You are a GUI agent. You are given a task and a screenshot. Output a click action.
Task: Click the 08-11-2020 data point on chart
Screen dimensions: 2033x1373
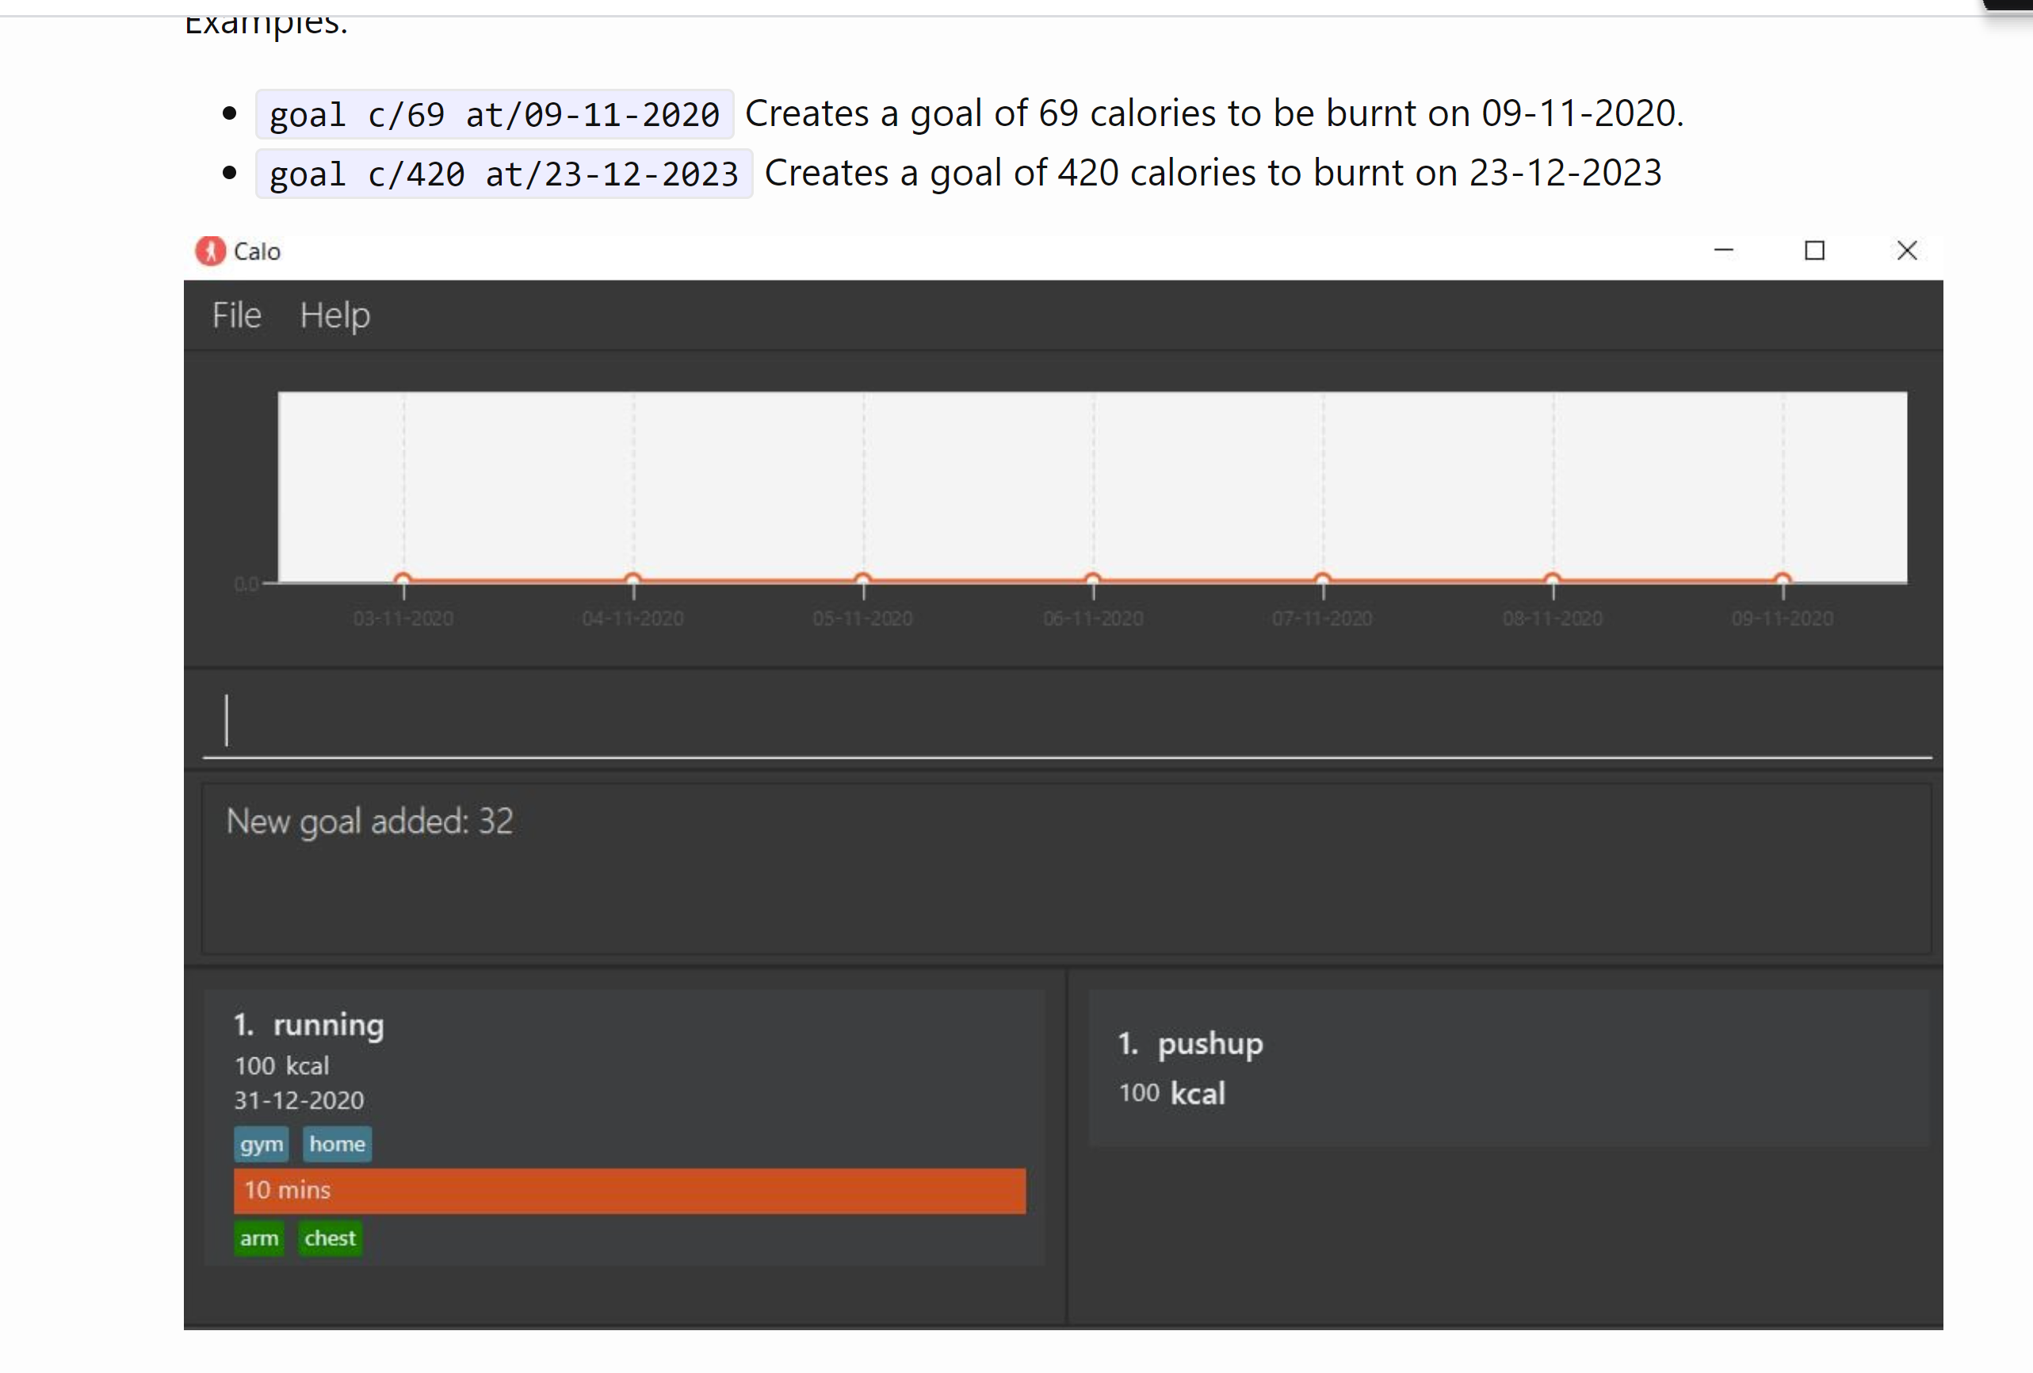[x=1553, y=579]
